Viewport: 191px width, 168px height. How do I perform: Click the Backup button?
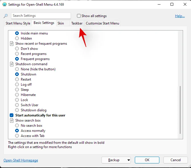pos(114,160)
